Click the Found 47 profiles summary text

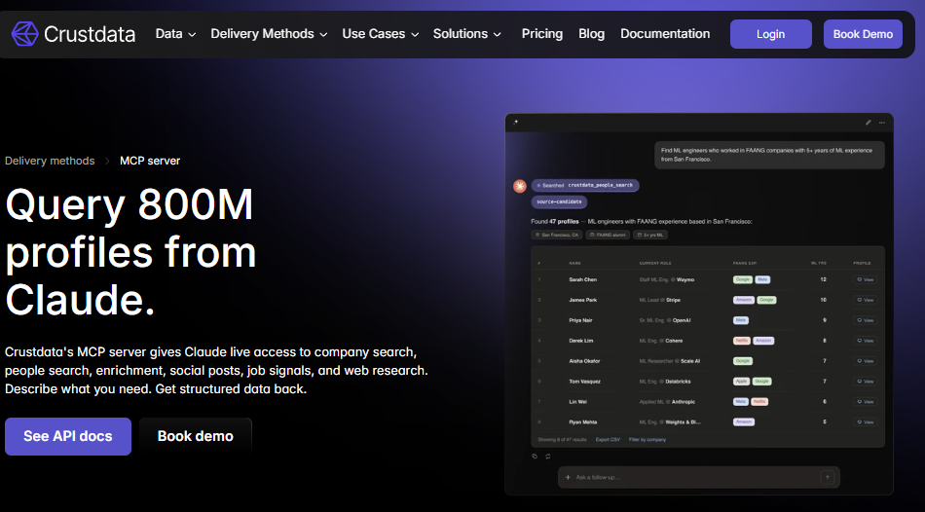tap(642, 222)
